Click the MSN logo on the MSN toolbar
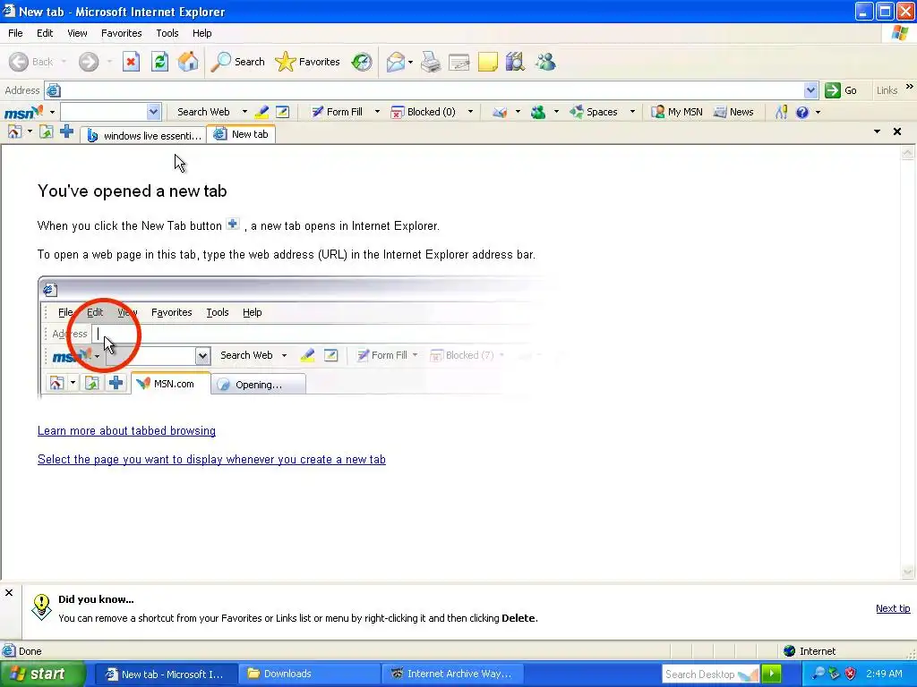This screenshot has width=917, height=687. [23, 112]
